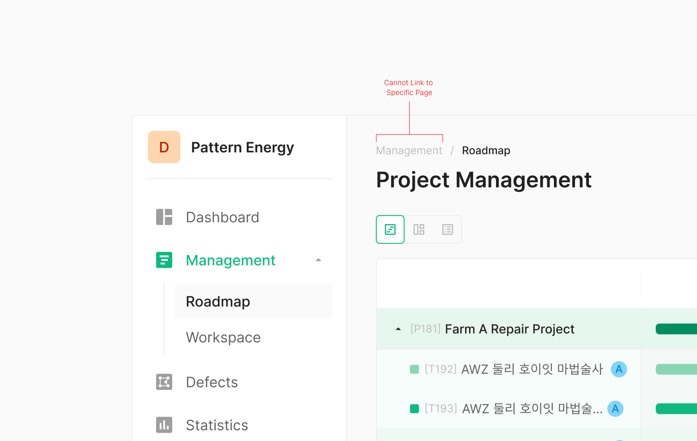Collapse the Farm A Repair Project row
Image resolution: width=697 pixels, height=441 pixels.
coord(398,329)
